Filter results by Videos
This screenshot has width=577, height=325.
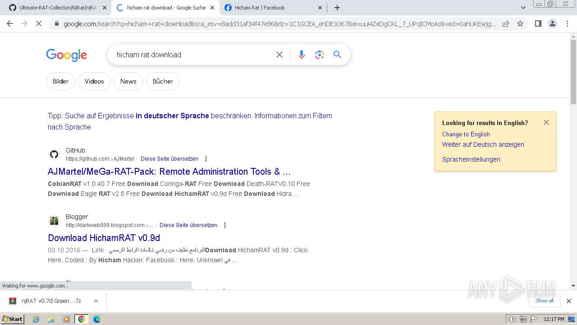click(94, 81)
